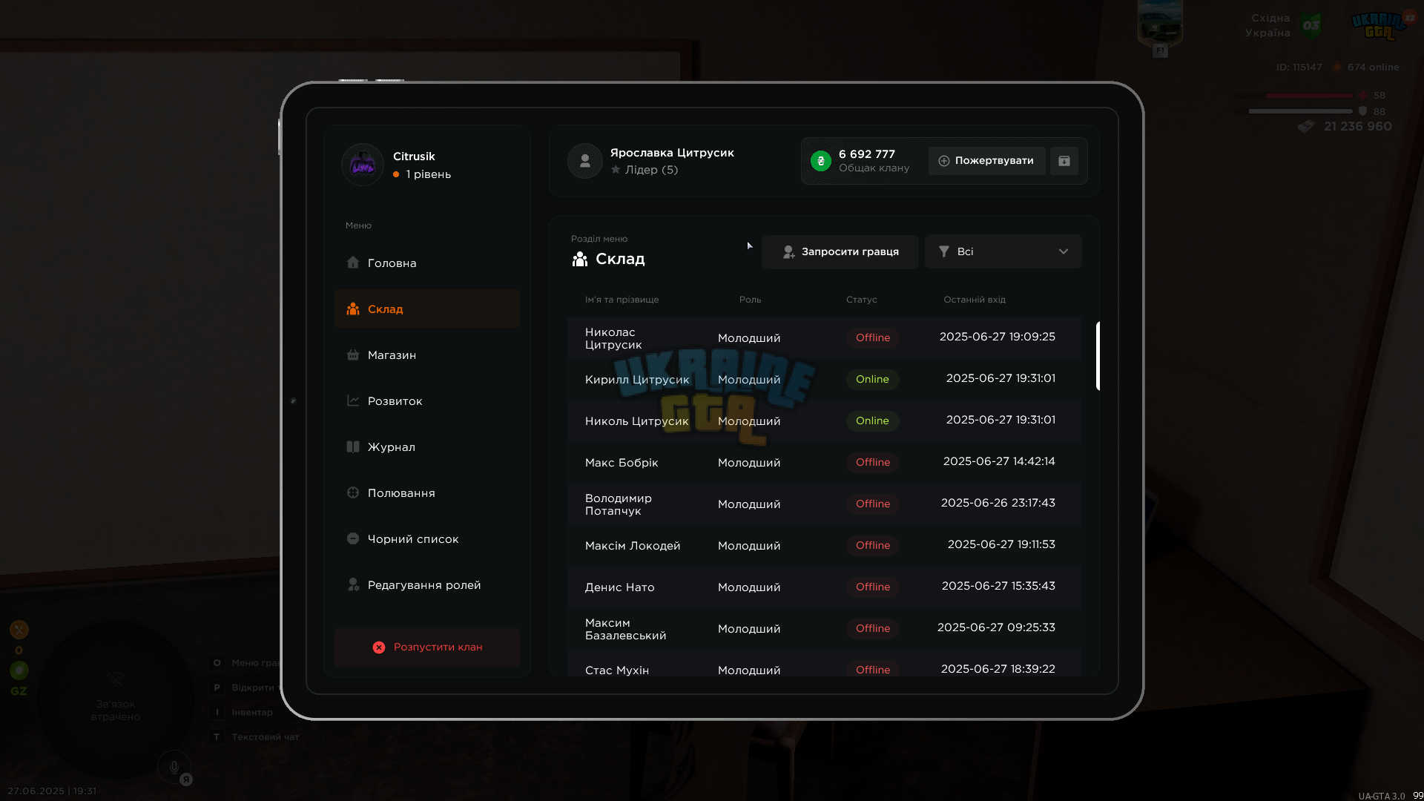The width and height of the screenshot is (1424, 801).
Task: Click the green currency icon by clan fund
Action: [821, 161]
